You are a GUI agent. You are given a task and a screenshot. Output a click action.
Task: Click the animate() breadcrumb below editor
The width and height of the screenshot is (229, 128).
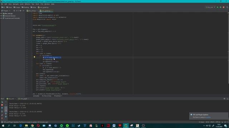click(36, 96)
